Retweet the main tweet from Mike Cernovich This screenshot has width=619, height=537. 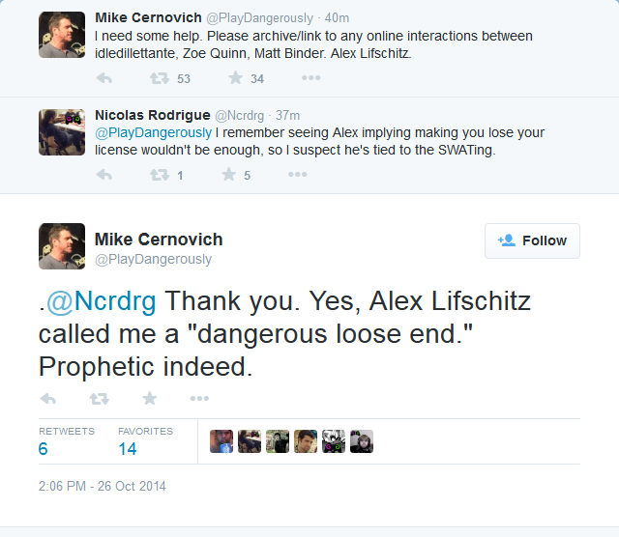(x=99, y=399)
